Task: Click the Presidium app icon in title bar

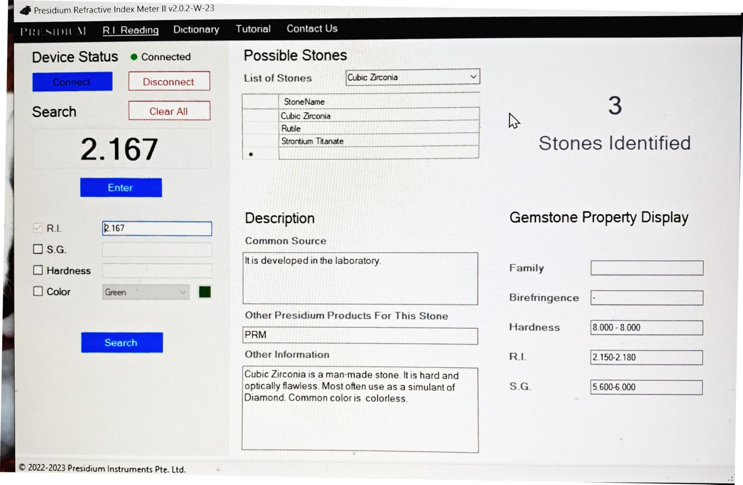Action: pos(25,10)
